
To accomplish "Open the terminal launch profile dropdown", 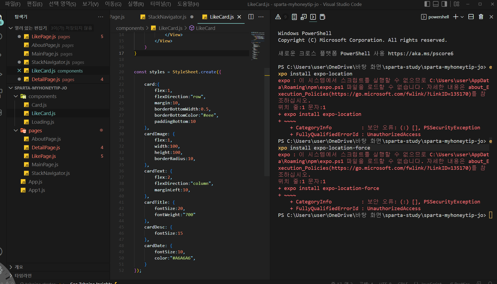I will (x=462, y=17).
